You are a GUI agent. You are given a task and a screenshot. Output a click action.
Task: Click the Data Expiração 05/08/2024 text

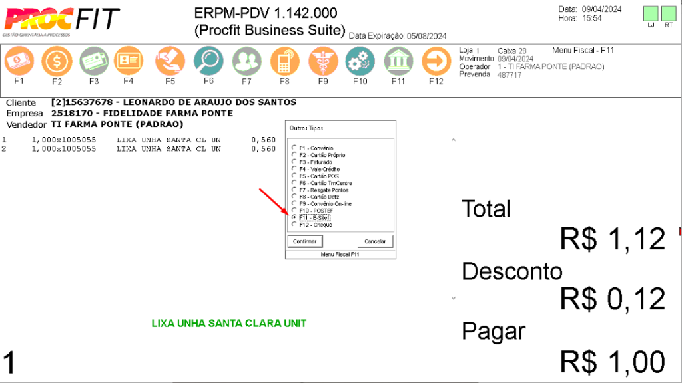tap(398, 36)
